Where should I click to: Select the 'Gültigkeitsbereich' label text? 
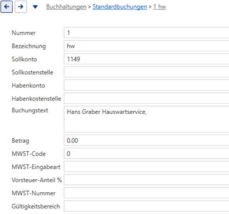pos(36,207)
